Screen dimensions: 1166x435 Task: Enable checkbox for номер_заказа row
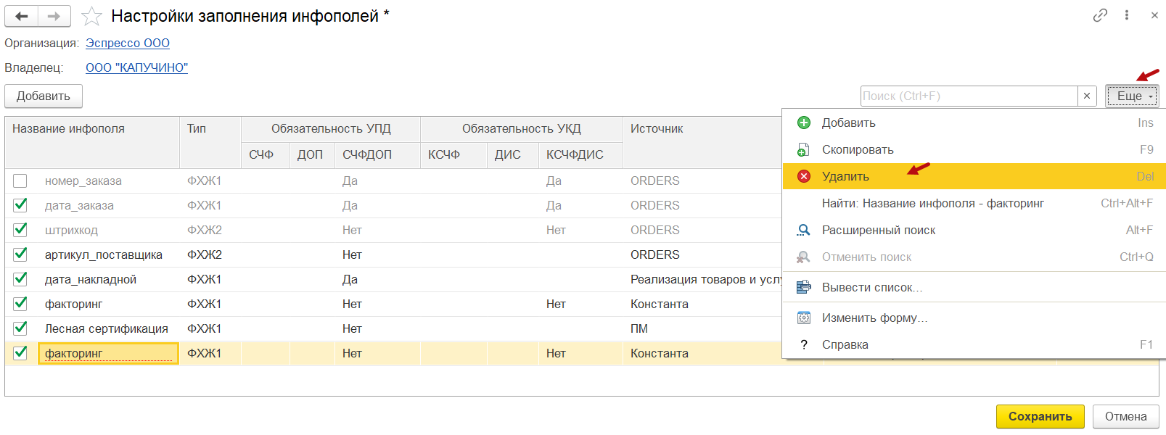20,181
